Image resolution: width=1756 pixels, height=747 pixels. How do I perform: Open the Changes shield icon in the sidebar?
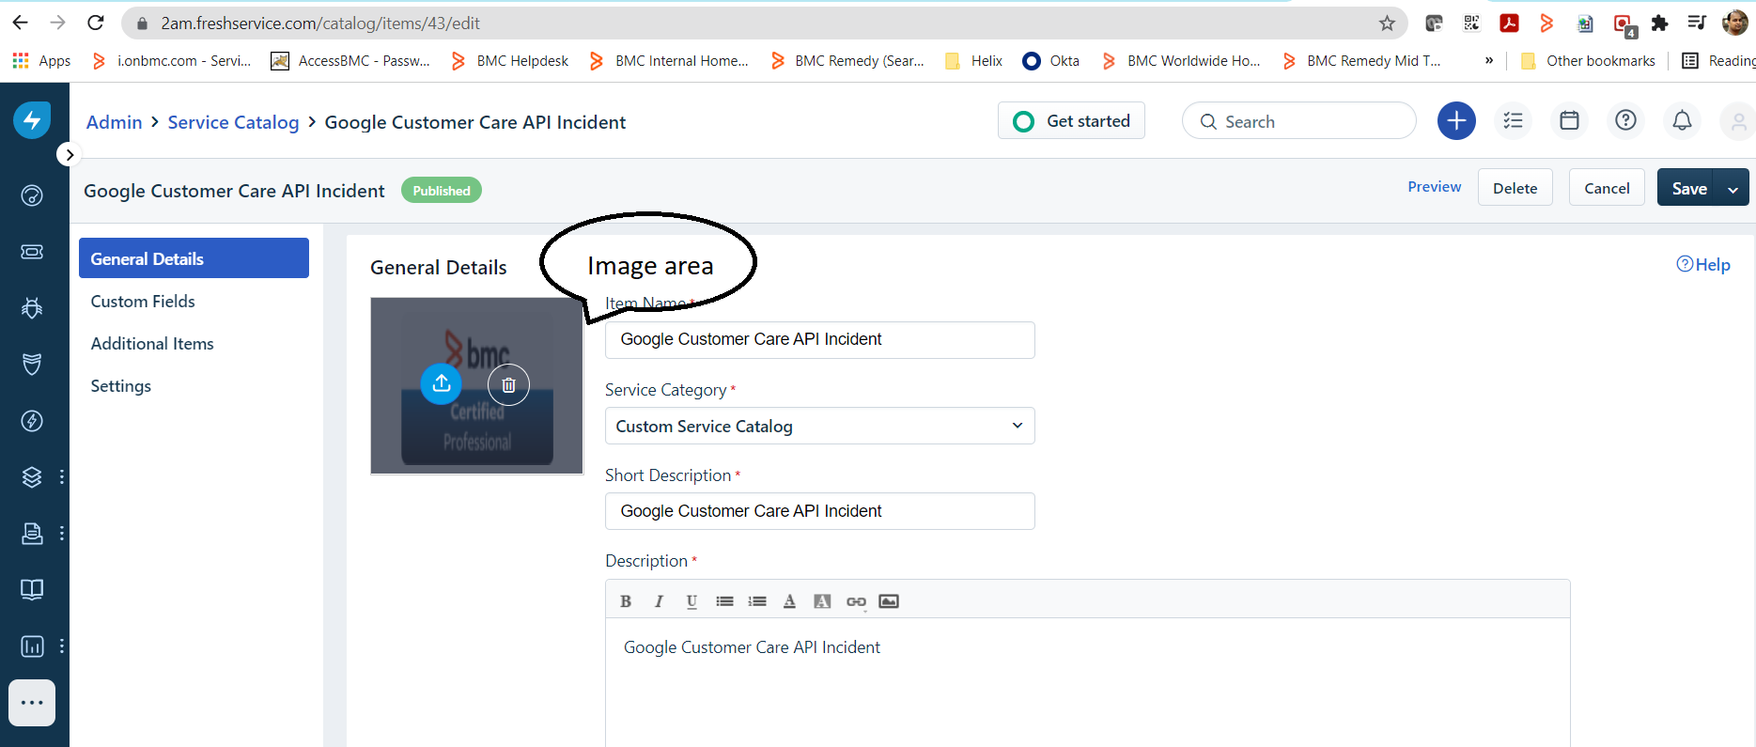32,365
